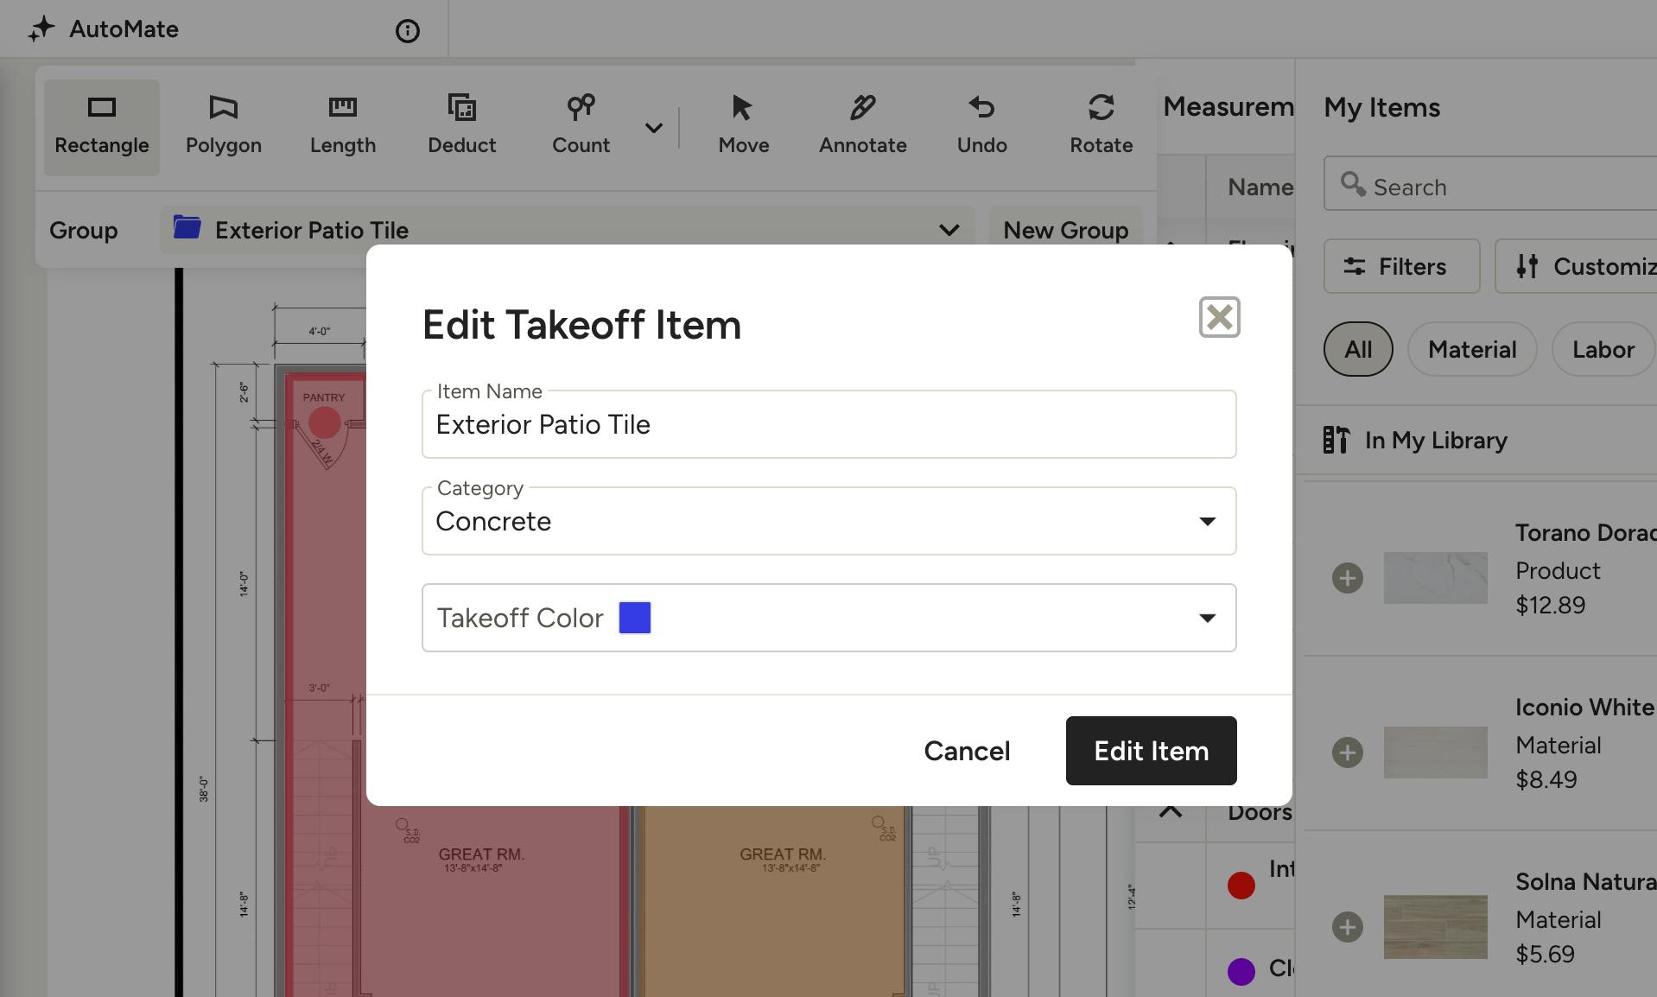The image size is (1657, 997).
Task: Open the Takeoff Color dropdown arrow
Action: pos(1208,618)
